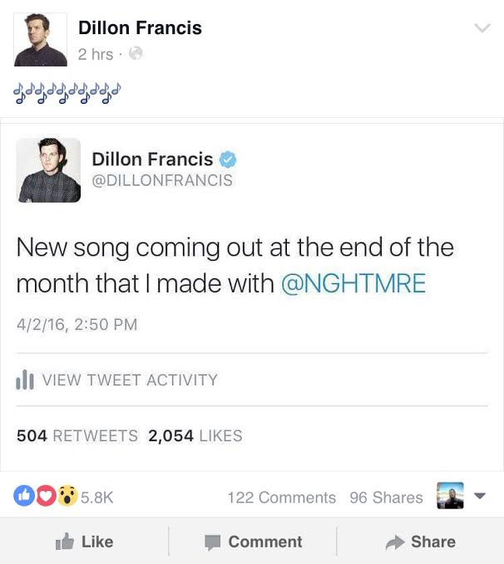View the Wow emoji reaction

(x=67, y=496)
